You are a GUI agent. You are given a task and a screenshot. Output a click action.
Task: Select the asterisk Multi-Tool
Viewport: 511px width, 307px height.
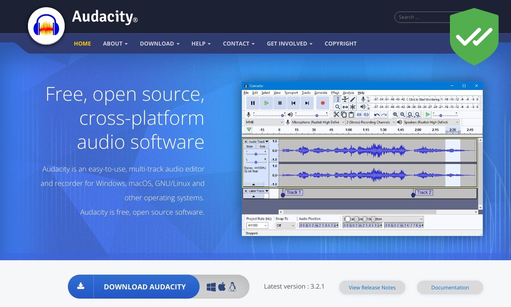[353, 107]
